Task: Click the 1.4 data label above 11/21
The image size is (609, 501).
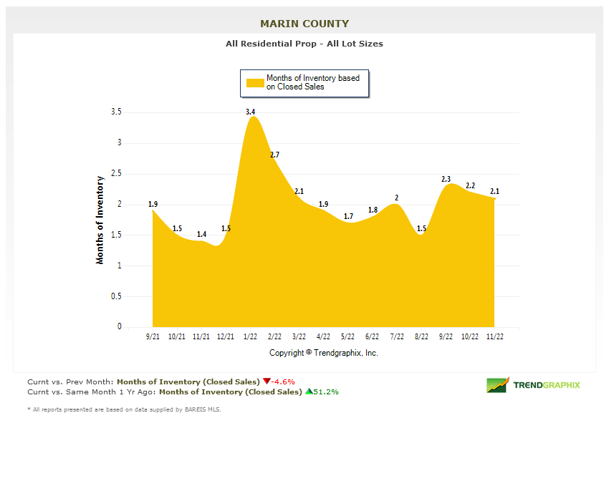Action: [x=201, y=234]
